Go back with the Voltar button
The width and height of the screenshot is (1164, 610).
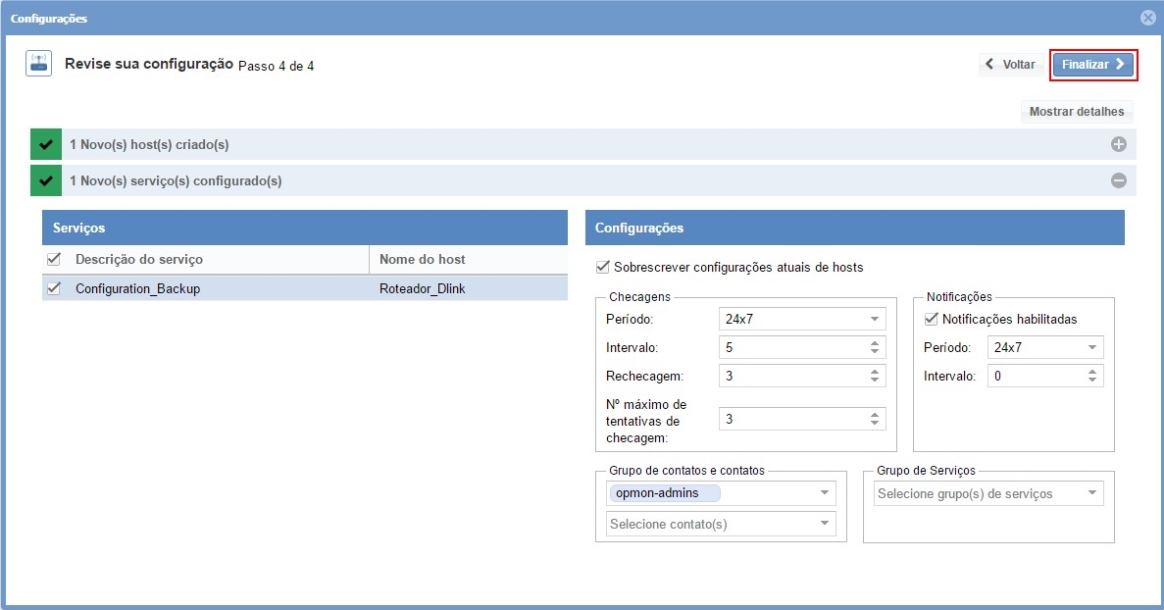1010,64
